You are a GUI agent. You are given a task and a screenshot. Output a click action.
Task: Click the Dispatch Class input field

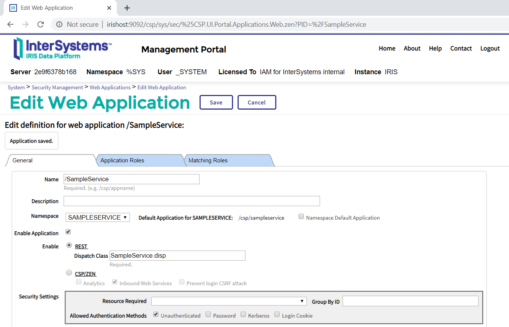tap(177, 255)
